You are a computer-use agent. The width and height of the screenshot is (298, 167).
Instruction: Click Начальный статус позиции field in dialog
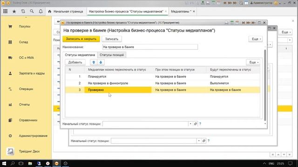[145, 124]
